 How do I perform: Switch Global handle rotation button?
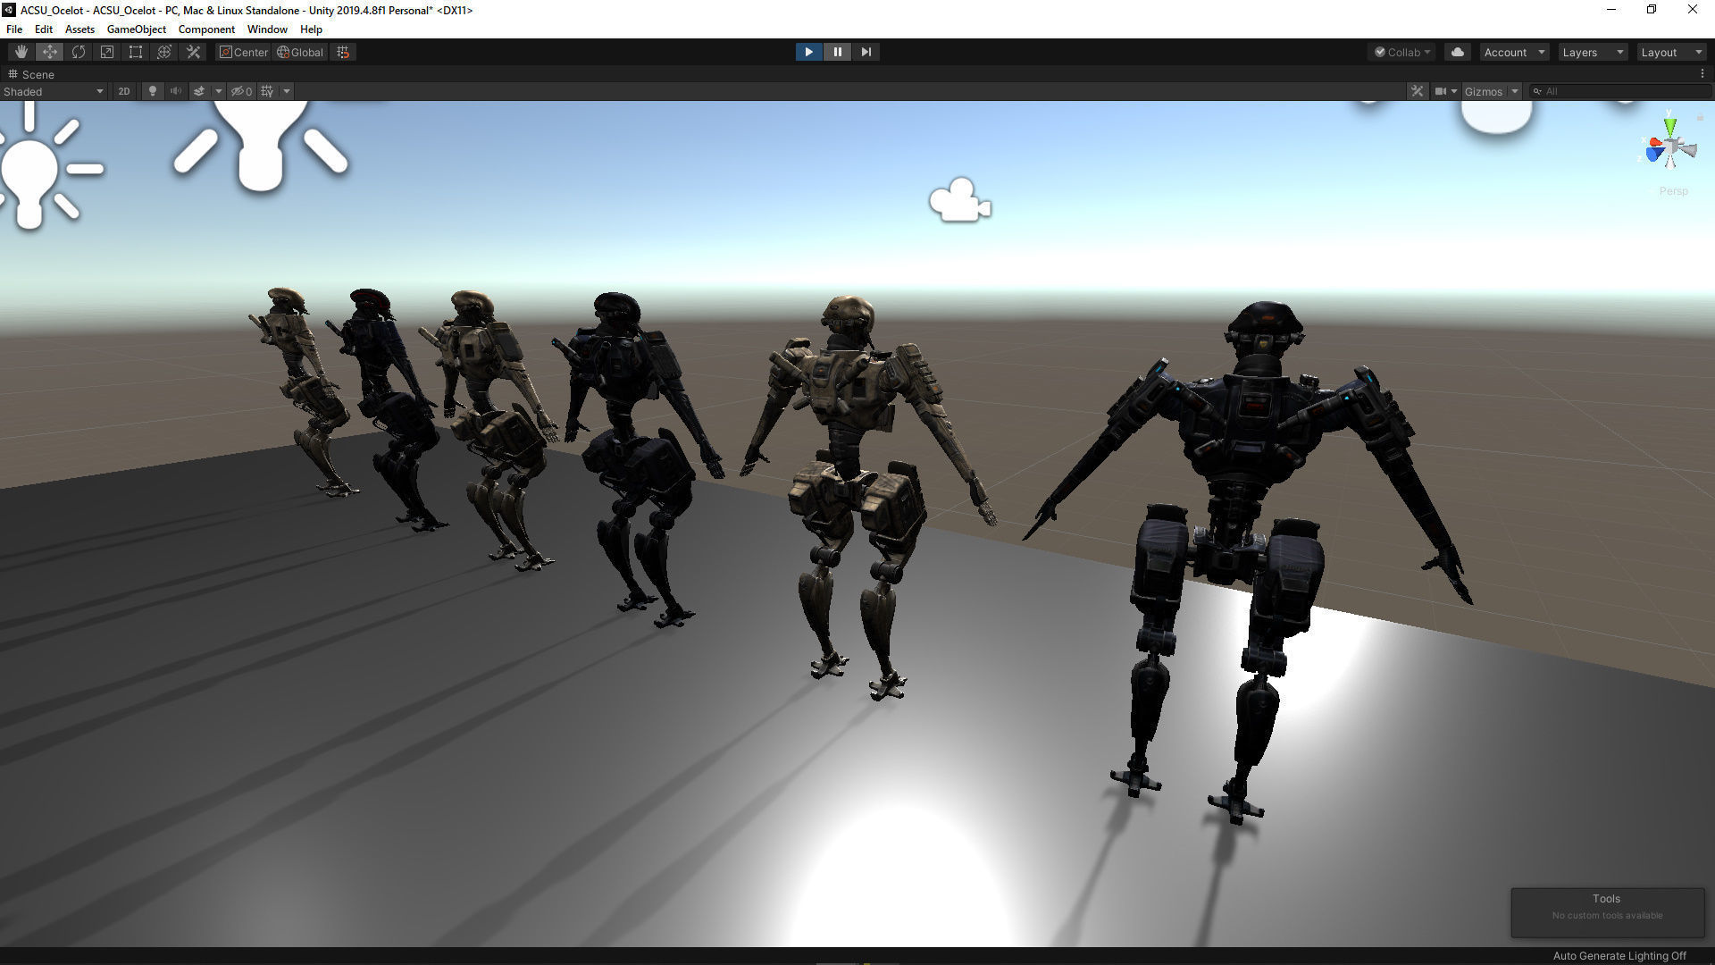[300, 52]
